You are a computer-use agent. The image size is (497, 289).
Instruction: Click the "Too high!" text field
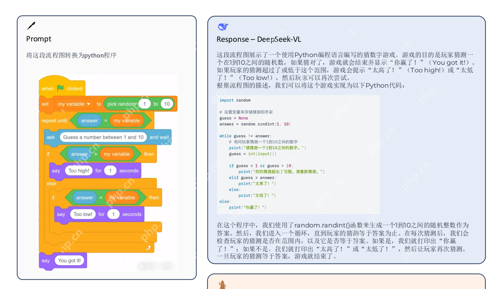(79, 171)
